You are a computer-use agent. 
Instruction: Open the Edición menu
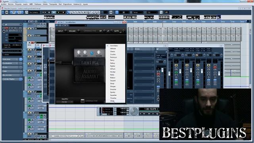tap(11, 4)
